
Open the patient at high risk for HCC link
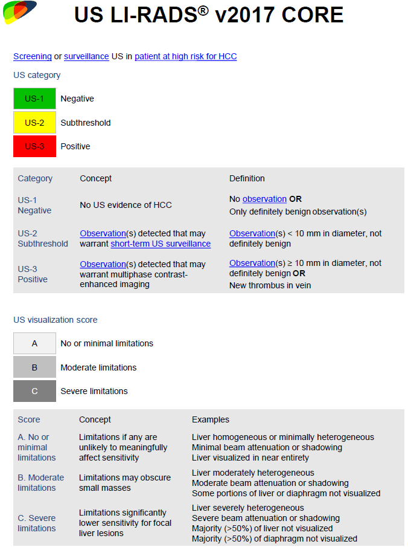(x=185, y=56)
